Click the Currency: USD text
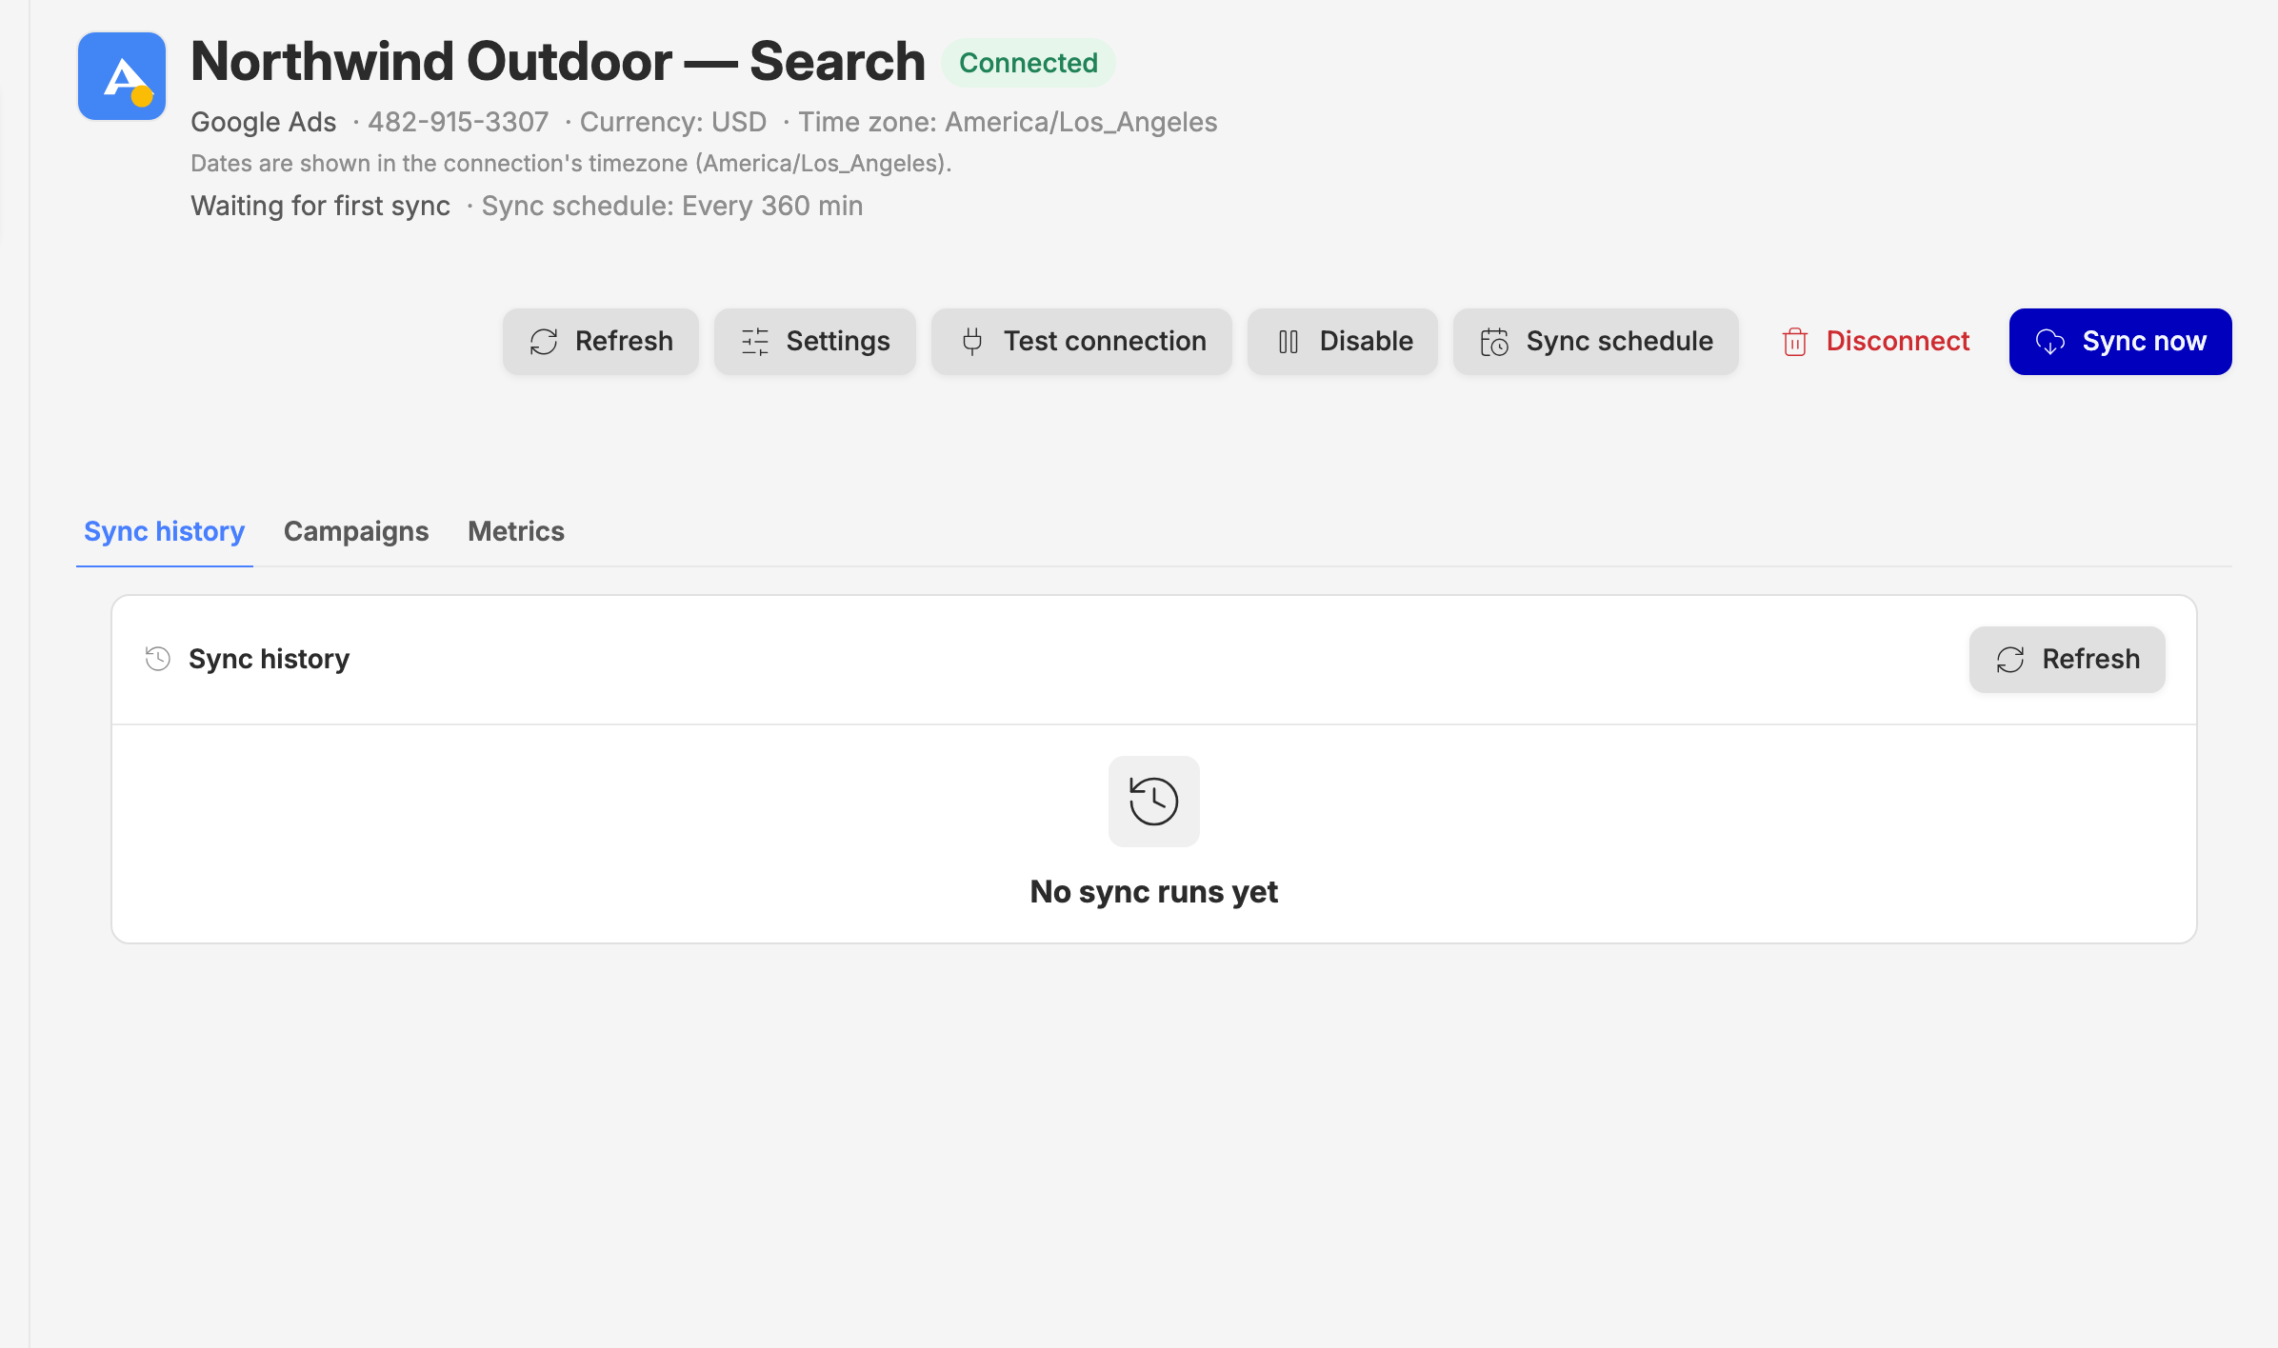 [673, 123]
